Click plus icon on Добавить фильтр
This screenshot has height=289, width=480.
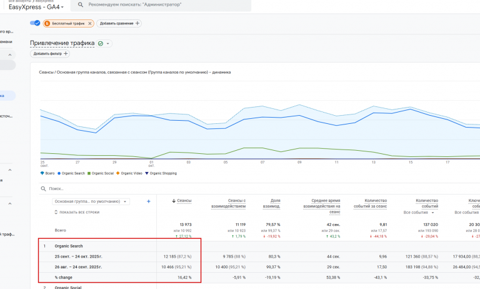66,54
